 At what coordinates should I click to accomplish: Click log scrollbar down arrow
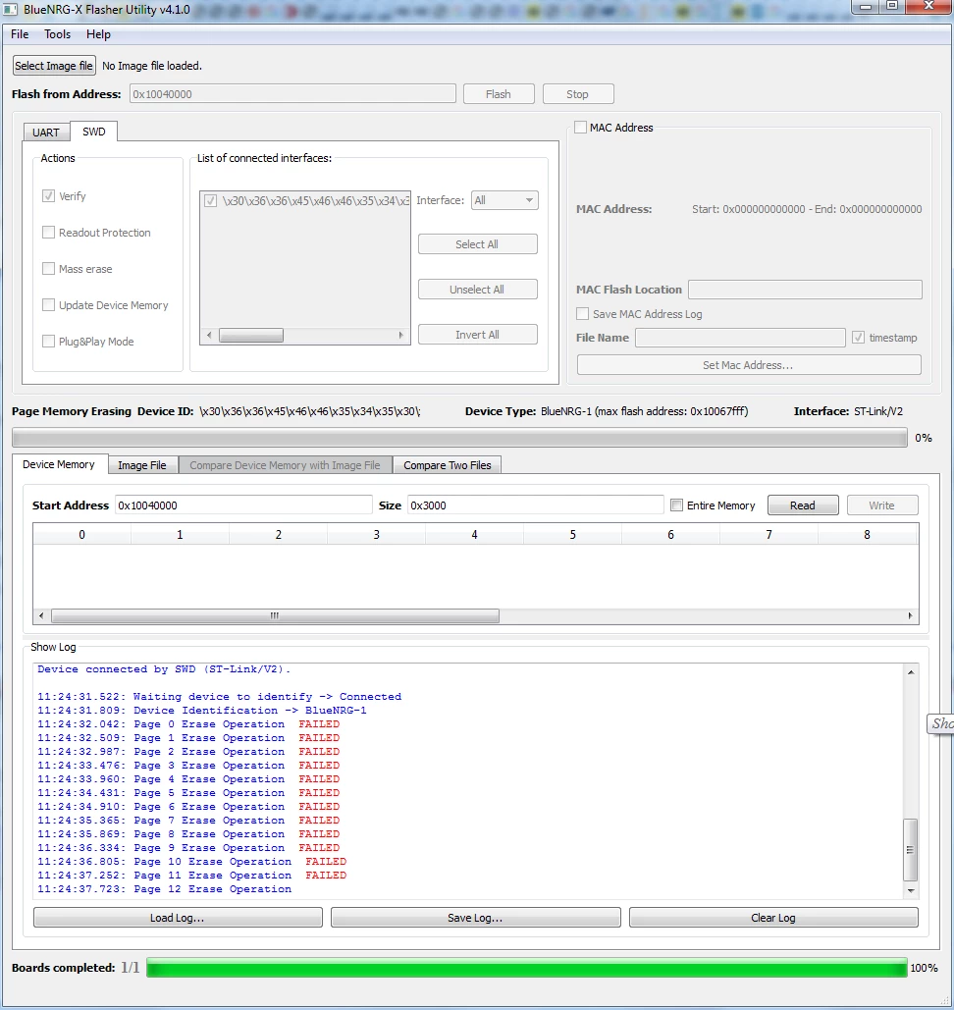911,891
